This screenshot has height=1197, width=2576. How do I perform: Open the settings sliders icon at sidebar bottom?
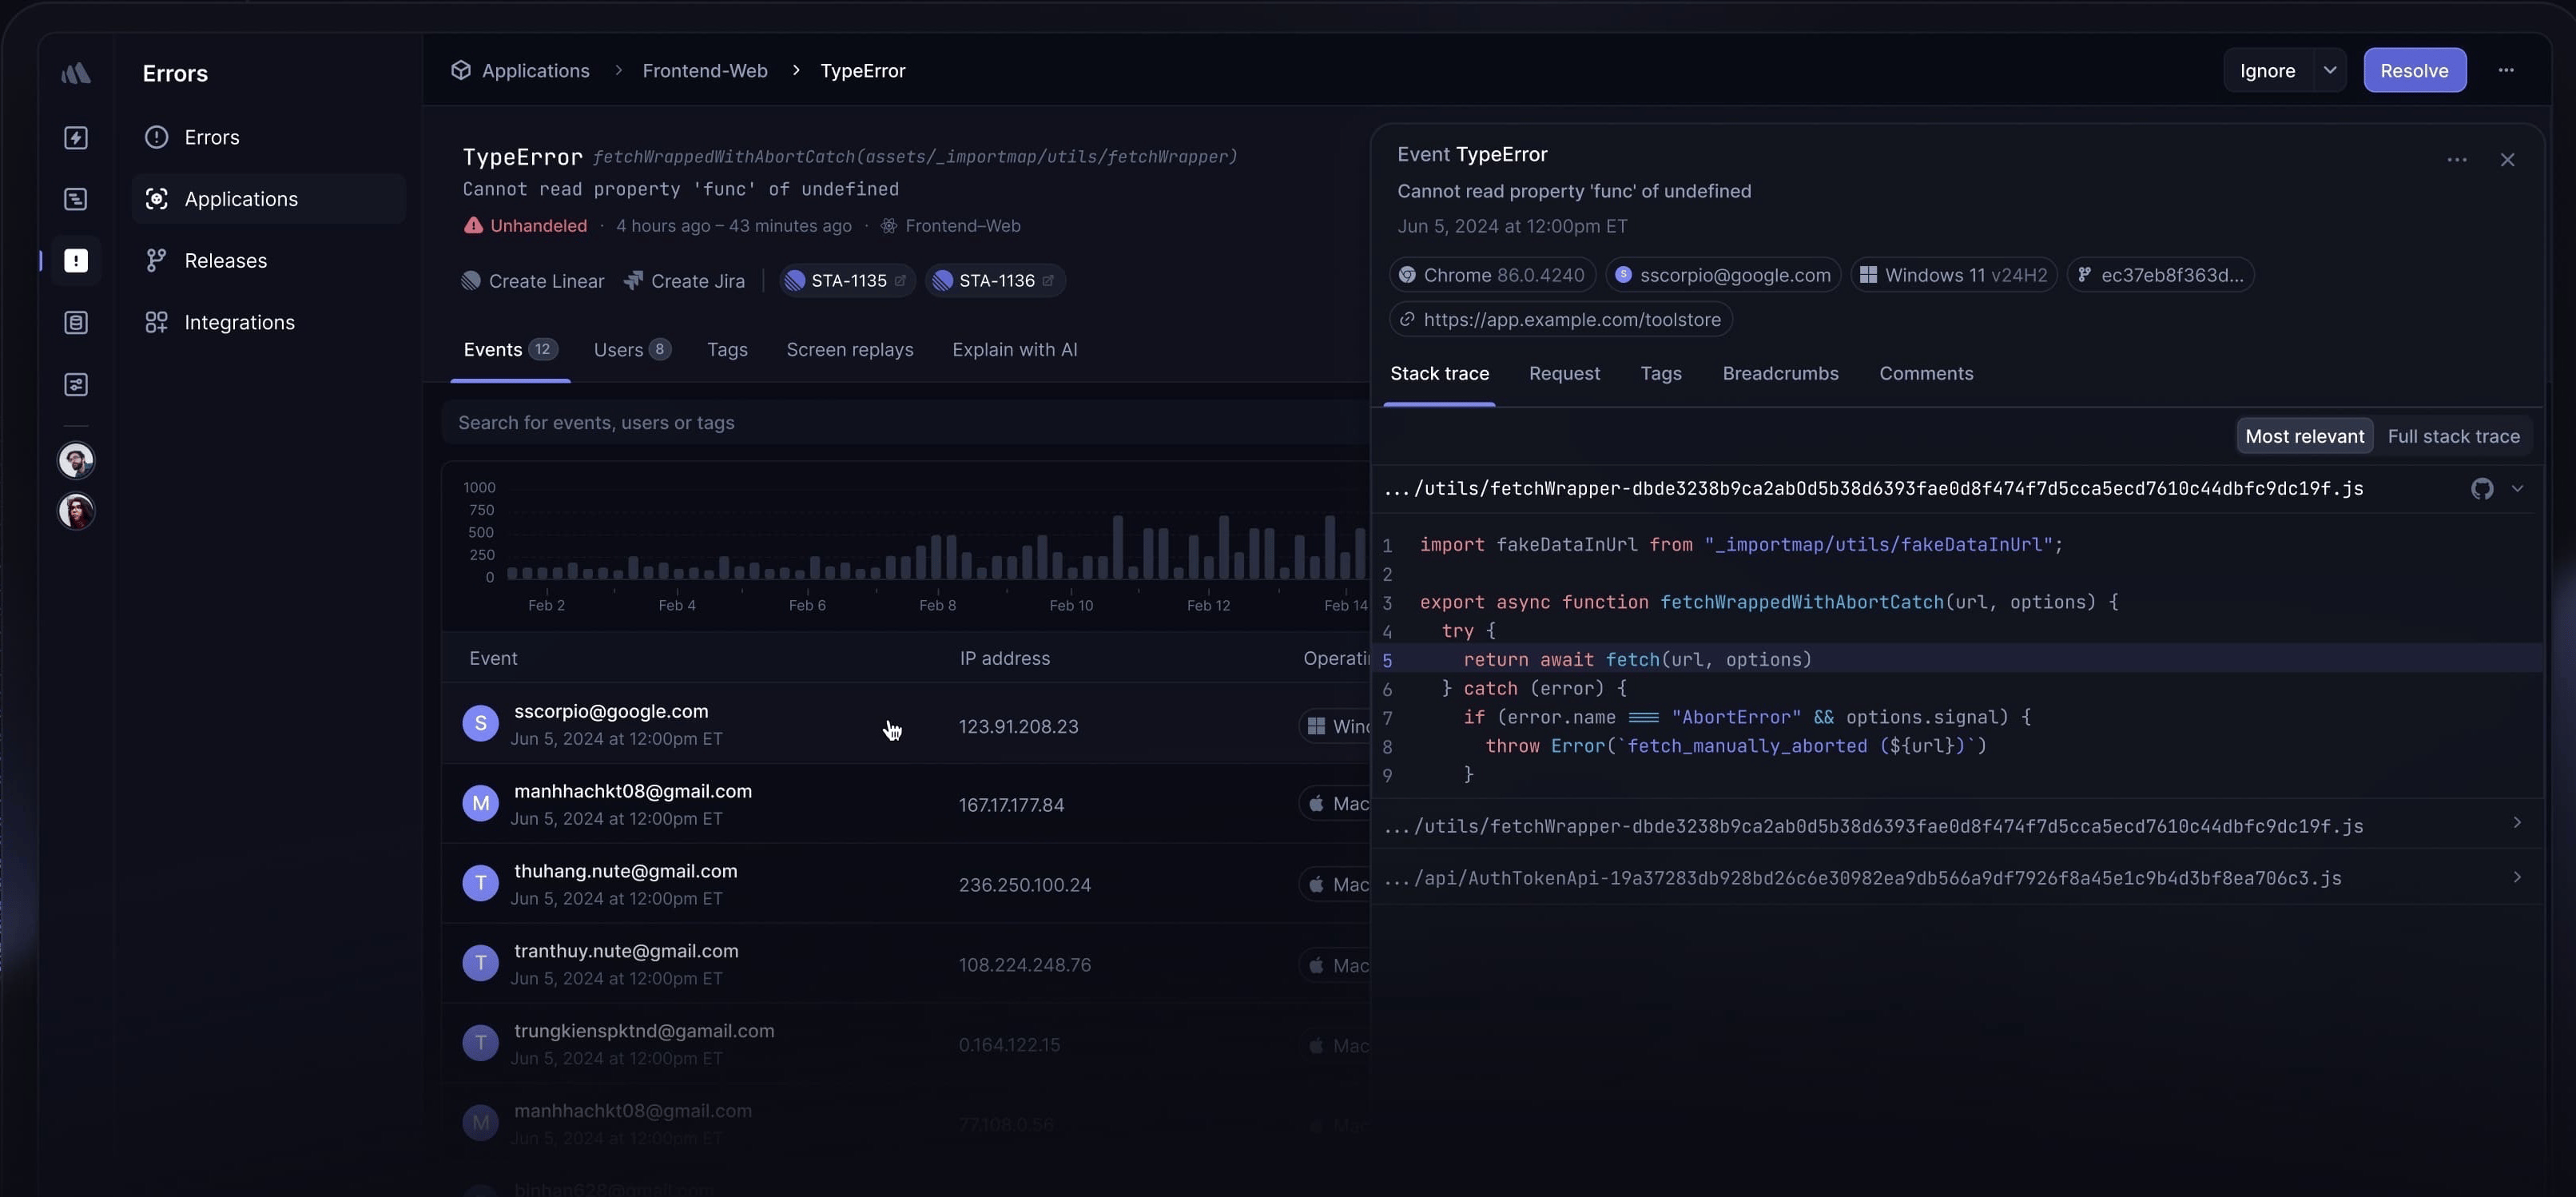[x=76, y=384]
